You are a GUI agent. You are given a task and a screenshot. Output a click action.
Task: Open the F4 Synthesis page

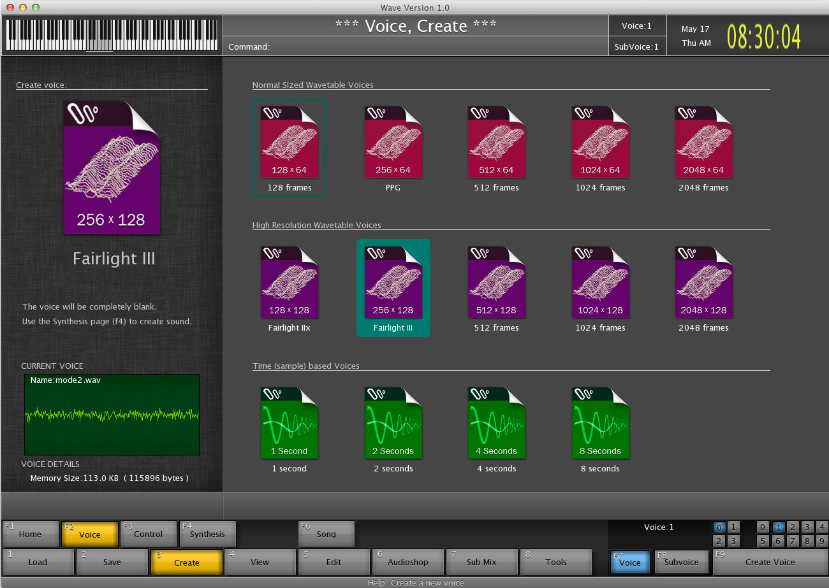208,534
